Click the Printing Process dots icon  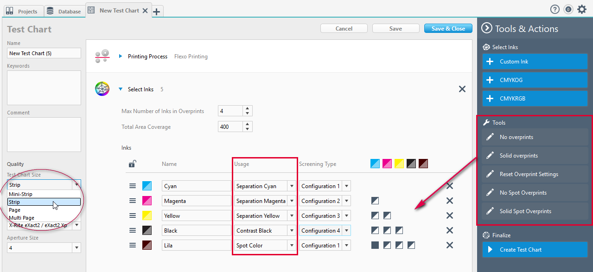click(x=102, y=56)
